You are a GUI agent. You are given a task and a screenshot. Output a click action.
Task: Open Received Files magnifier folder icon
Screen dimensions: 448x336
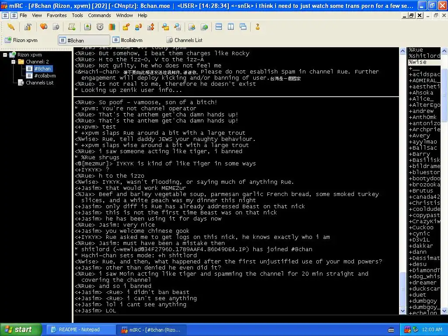(x=165, y=27)
